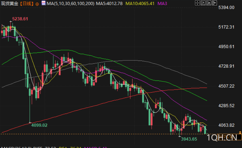Click the 5394.00 top price axis label
The height and width of the screenshot is (148, 242).
point(226,7)
